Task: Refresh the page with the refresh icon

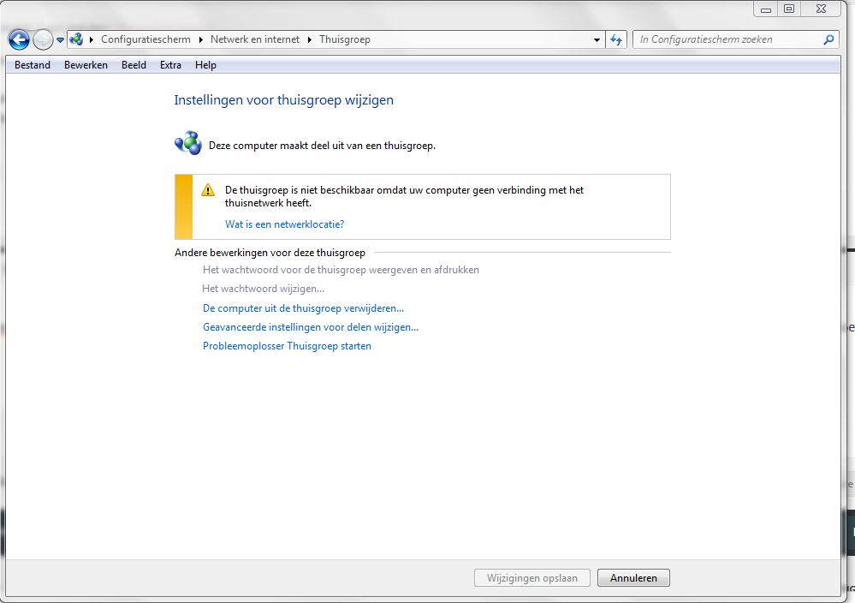Action: [x=616, y=39]
